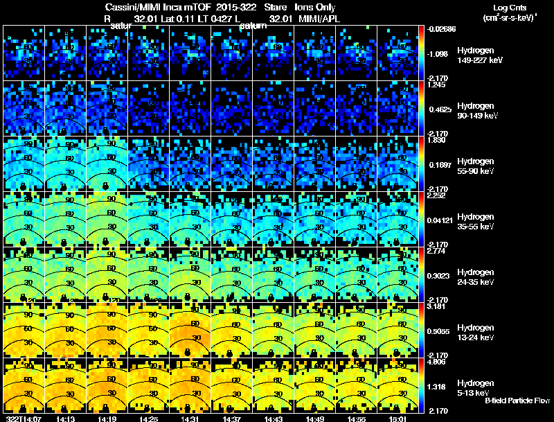Select the 14:37 panel in Hydrogen 149-227 keV row
554x422 pixels.
point(232,53)
